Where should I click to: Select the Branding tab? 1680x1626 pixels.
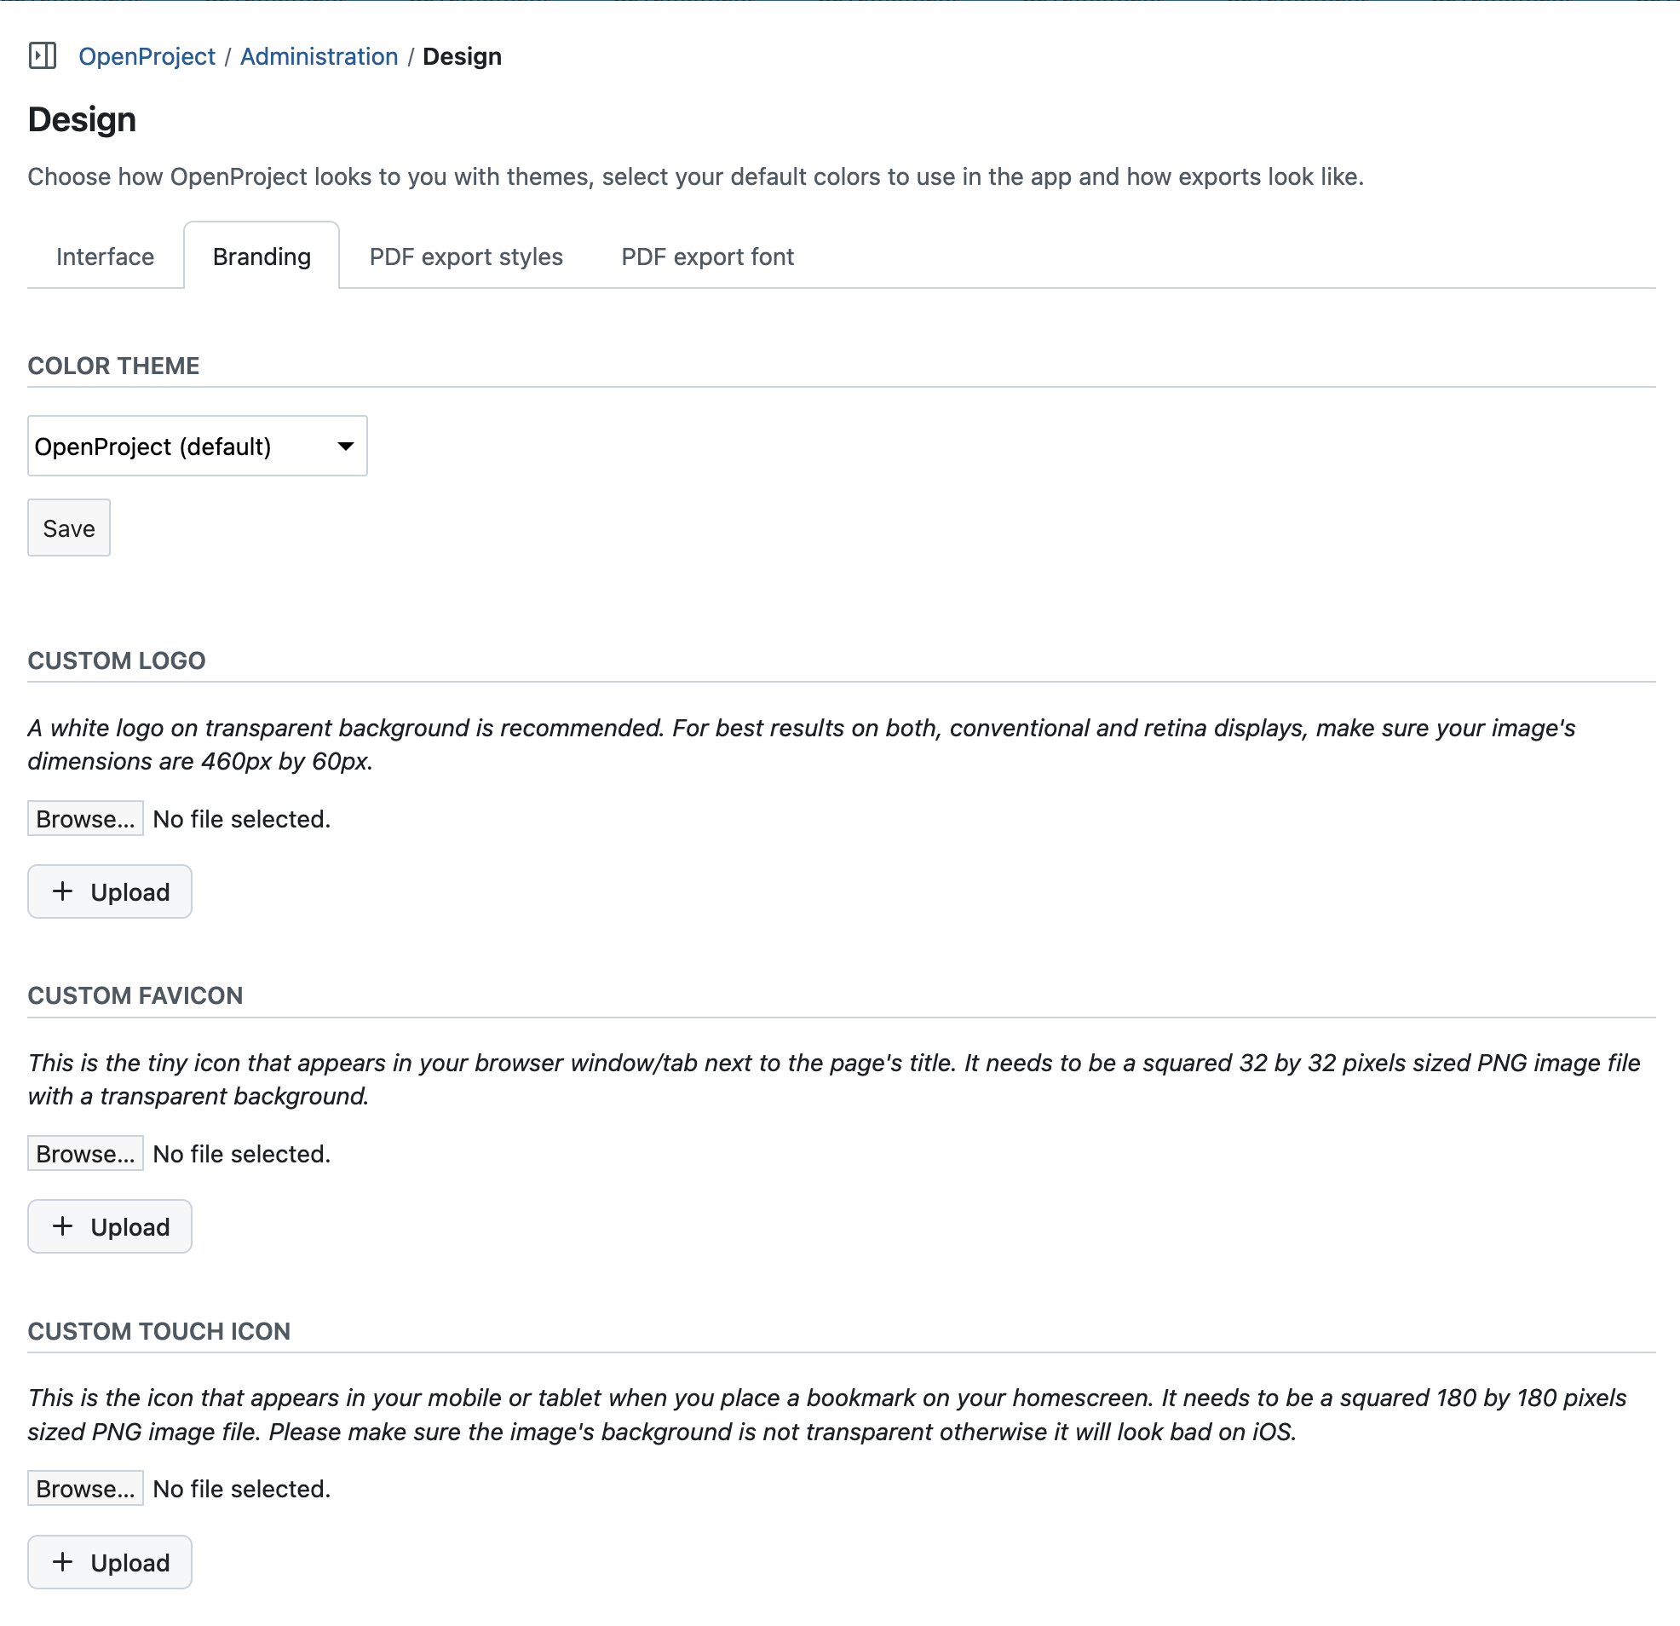(261, 256)
